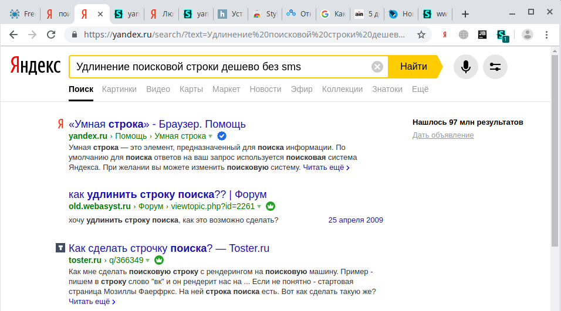Switch to Коллекции tab
Image resolution: width=561 pixels, height=311 pixels.
[342, 89]
